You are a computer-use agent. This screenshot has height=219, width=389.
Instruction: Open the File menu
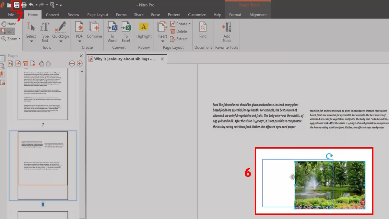[x=11, y=15]
